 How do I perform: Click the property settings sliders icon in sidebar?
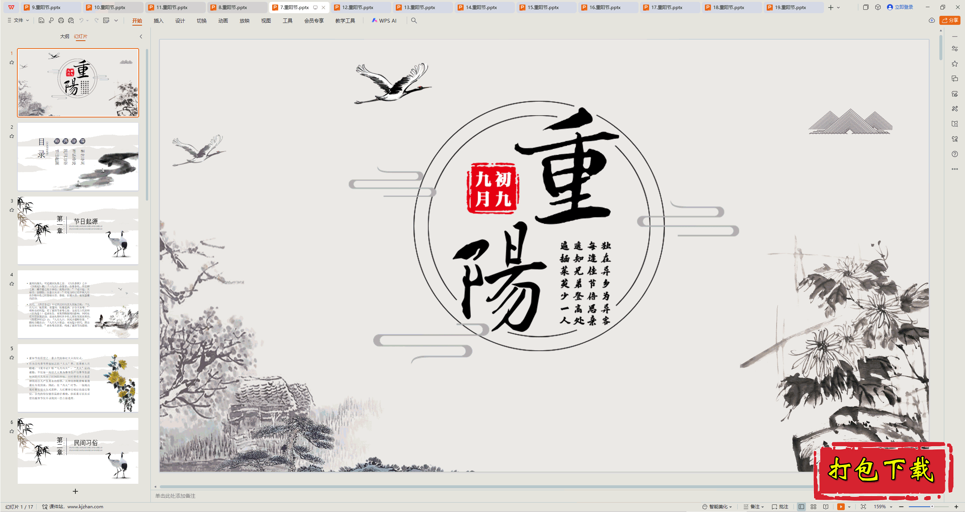pos(954,49)
